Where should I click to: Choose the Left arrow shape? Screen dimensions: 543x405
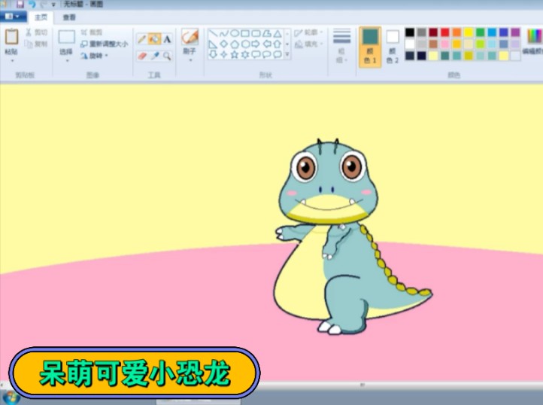click(267, 44)
